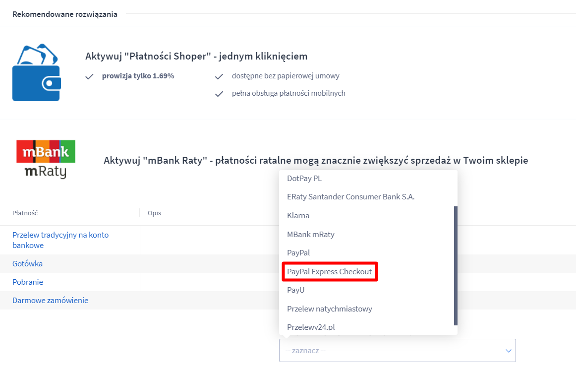Click checkmark icon beside pełna obsługa płatności mobilnych
Viewport: 576px width, 372px height.
coord(219,94)
